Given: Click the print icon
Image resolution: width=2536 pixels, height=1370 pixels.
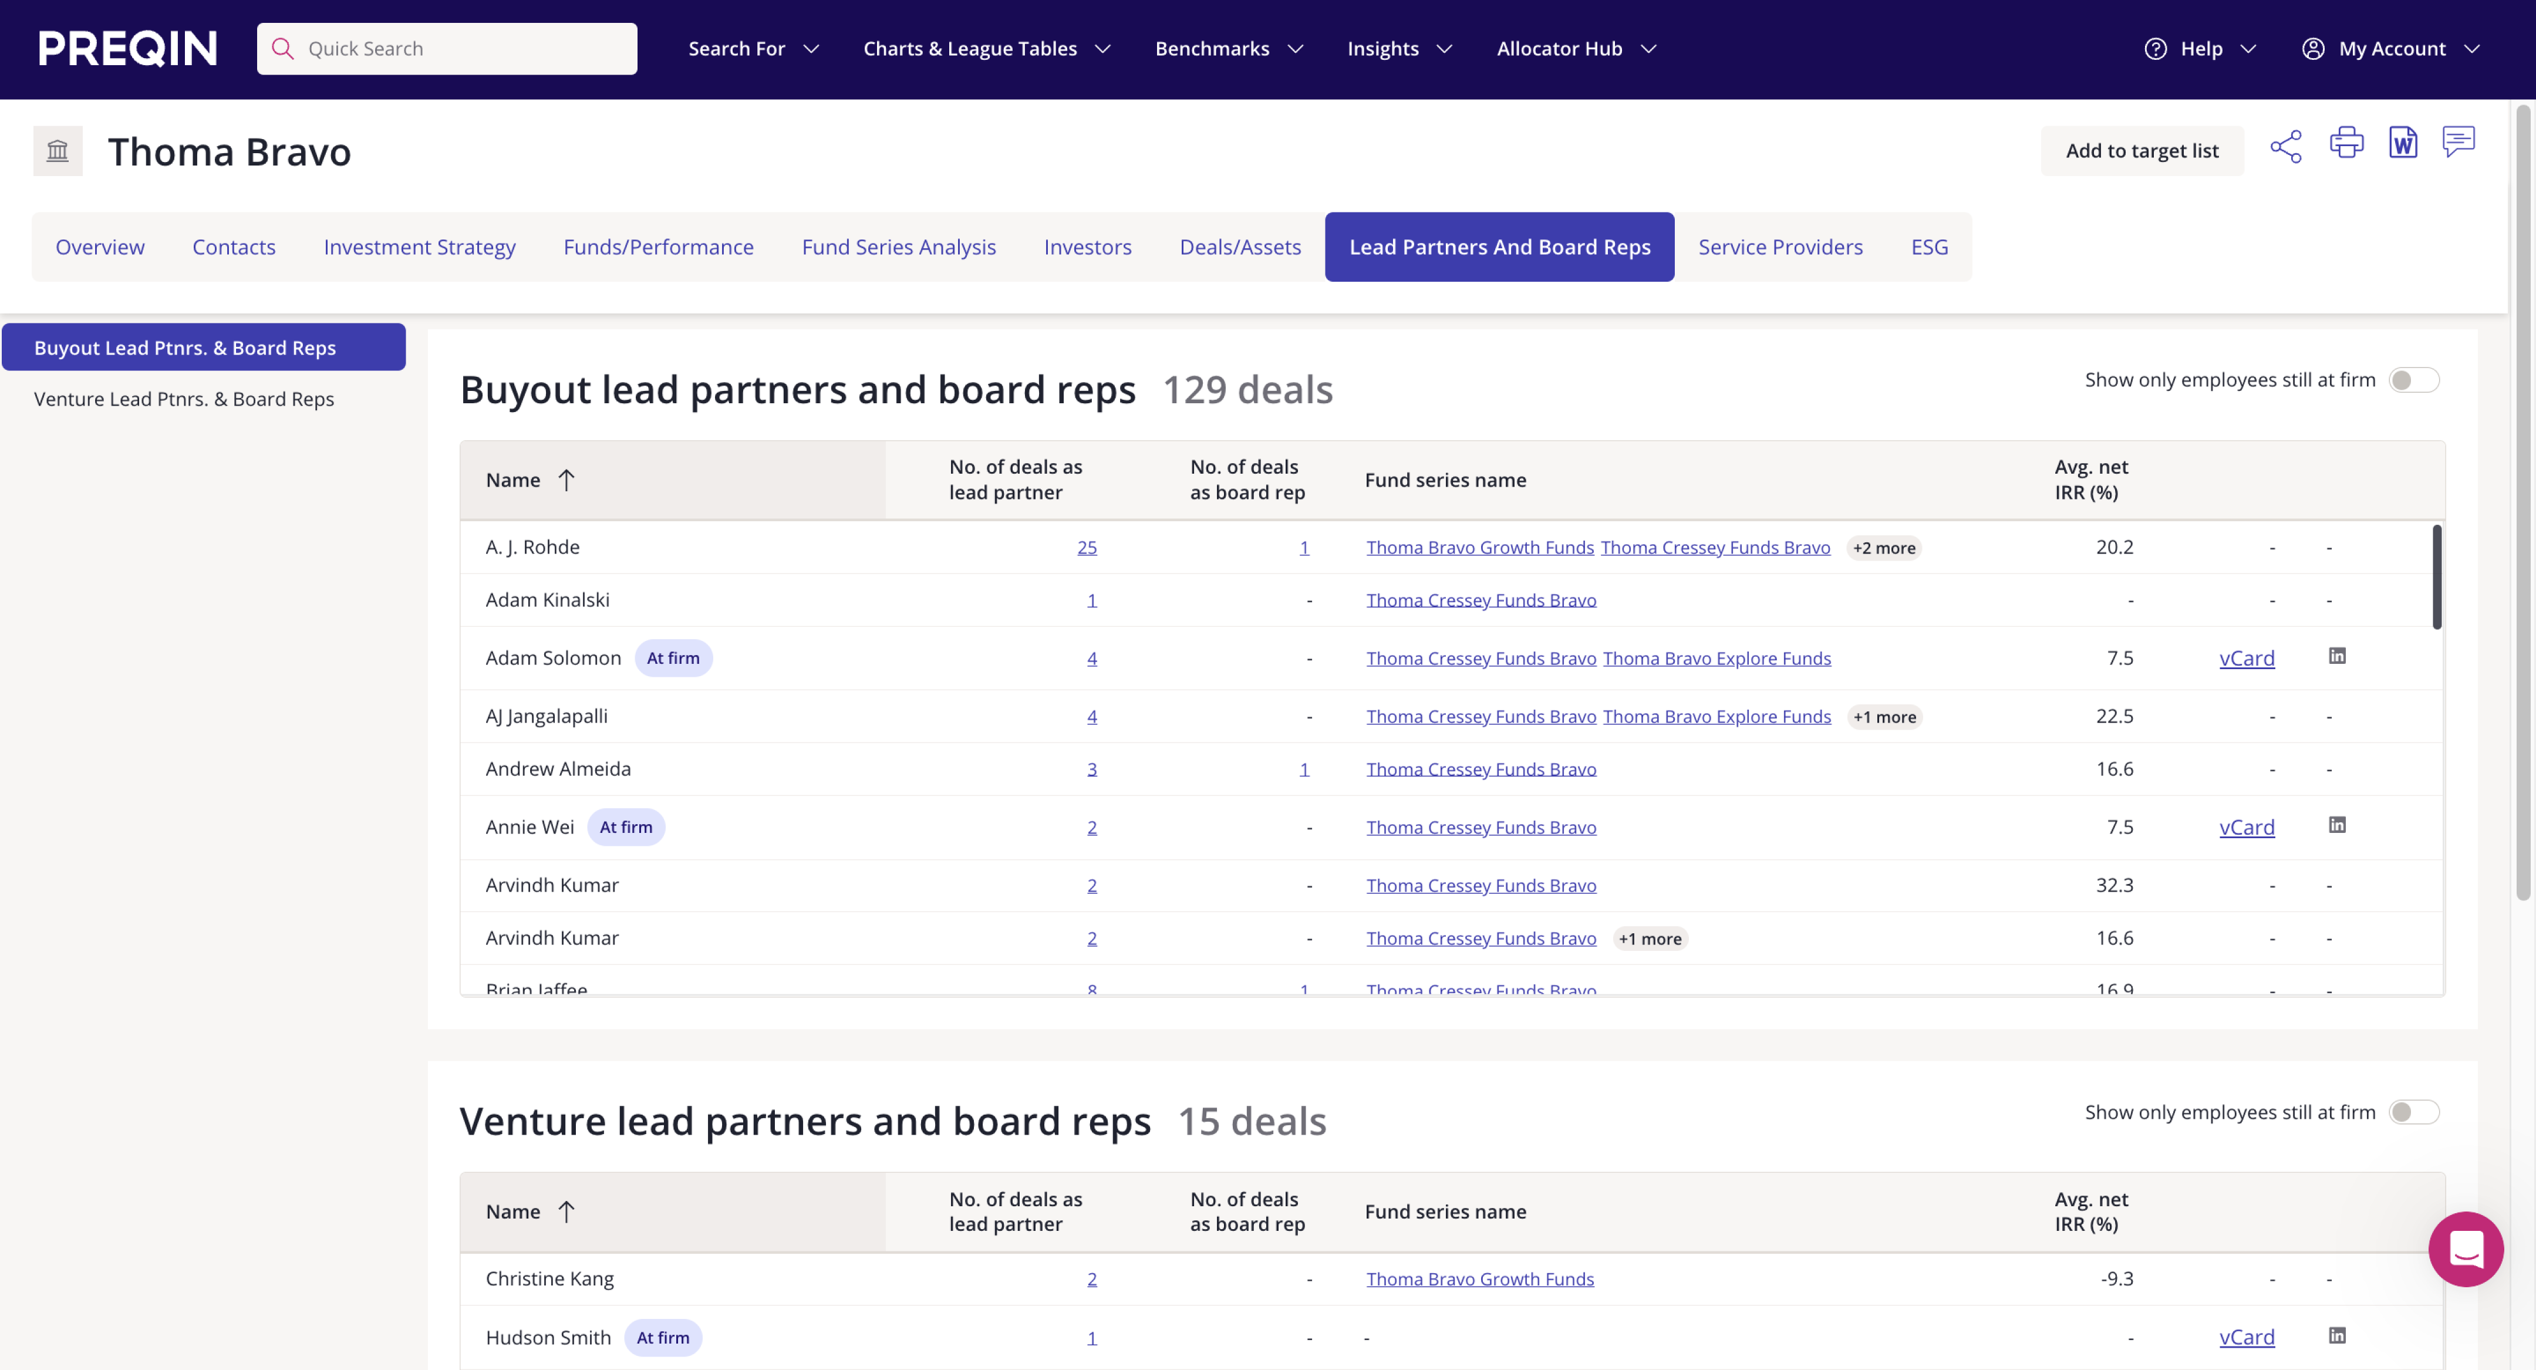Looking at the screenshot, I should (2346, 143).
